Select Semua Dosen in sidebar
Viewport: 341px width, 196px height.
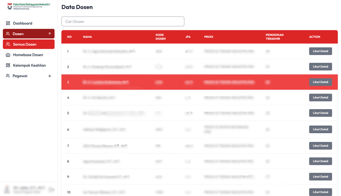click(25, 44)
